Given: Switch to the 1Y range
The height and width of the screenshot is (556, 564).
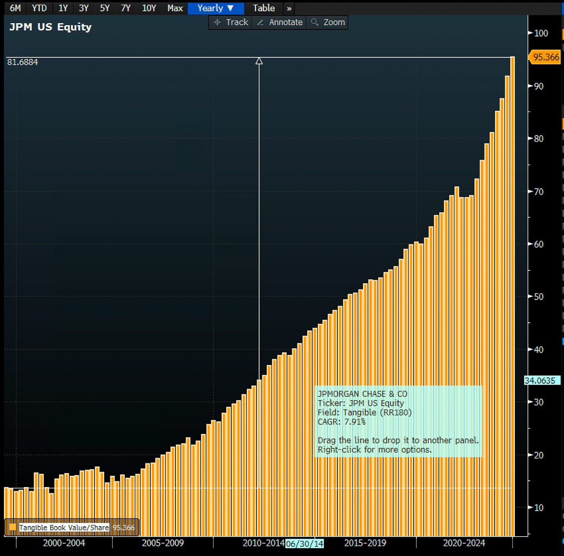Looking at the screenshot, I should [x=63, y=8].
